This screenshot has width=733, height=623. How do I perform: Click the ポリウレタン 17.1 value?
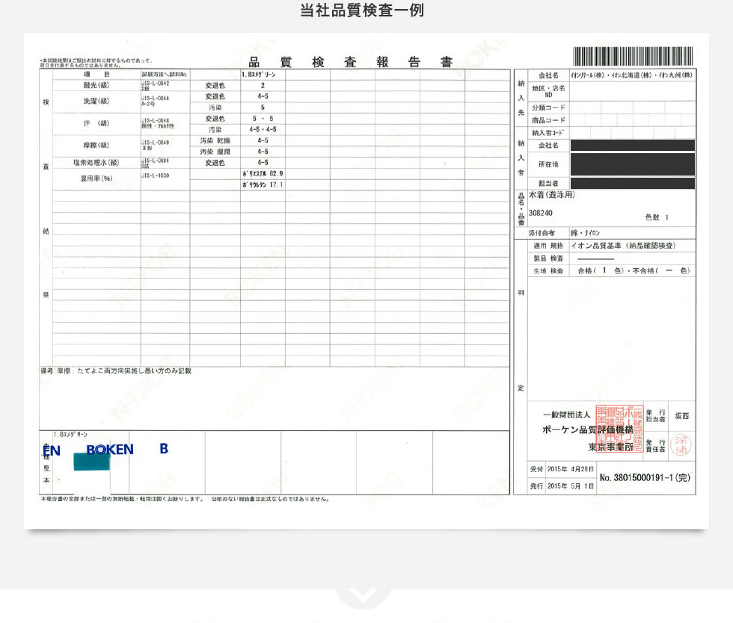[263, 185]
